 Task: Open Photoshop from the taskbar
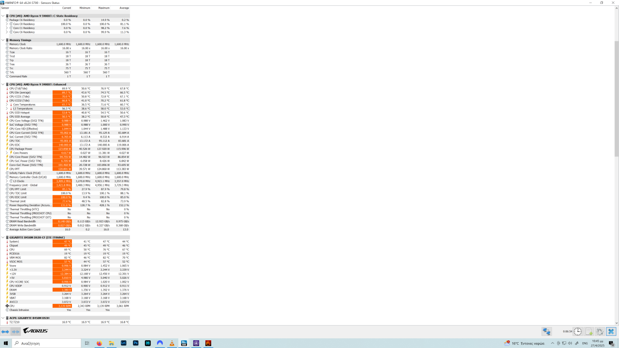point(136,343)
